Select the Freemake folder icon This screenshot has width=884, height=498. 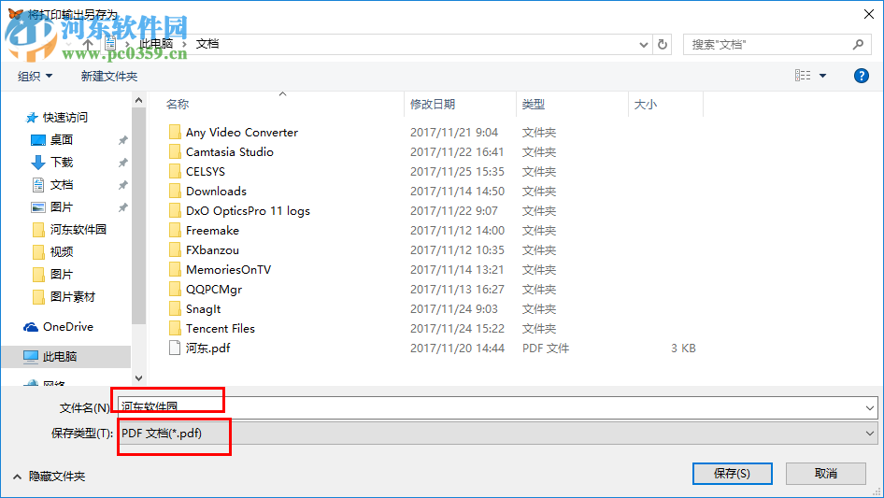point(175,230)
